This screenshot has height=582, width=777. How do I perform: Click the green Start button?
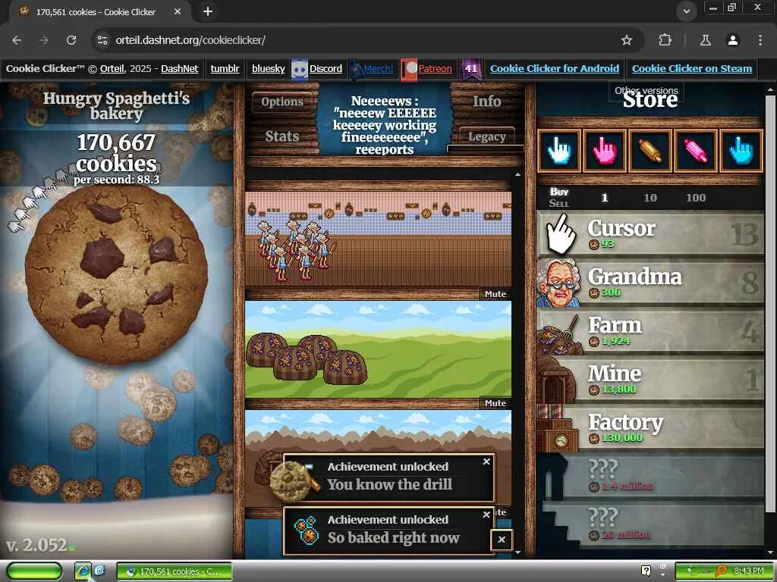pos(34,571)
